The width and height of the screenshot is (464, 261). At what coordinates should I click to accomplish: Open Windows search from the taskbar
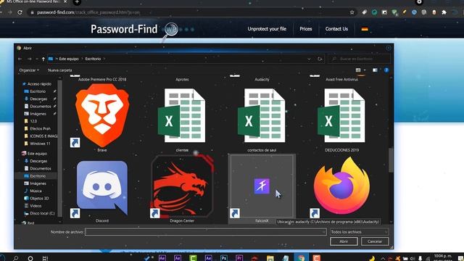point(15,258)
